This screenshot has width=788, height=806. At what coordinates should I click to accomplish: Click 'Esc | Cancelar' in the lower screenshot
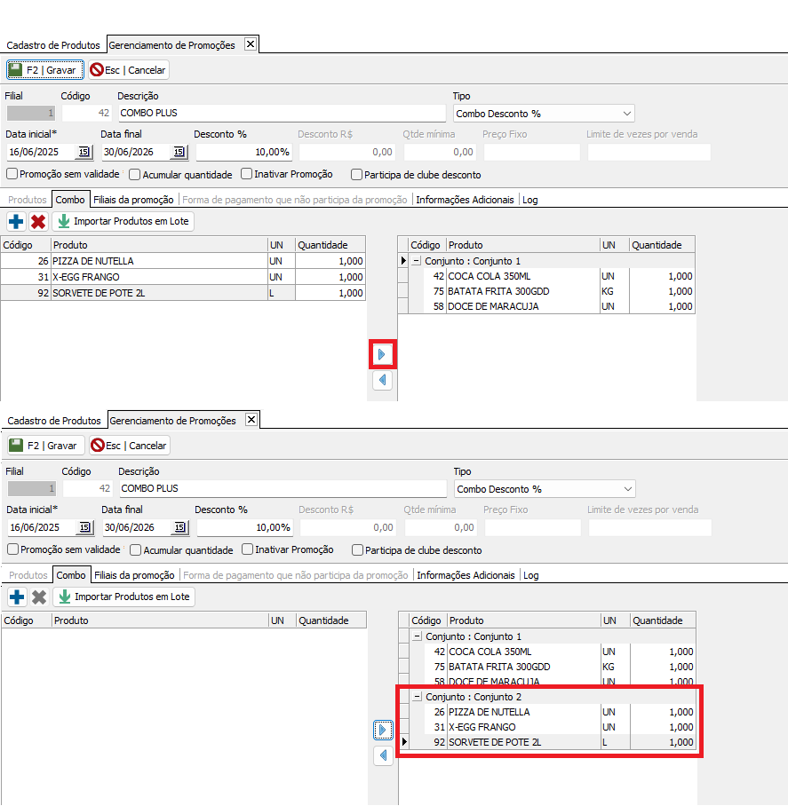click(130, 445)
